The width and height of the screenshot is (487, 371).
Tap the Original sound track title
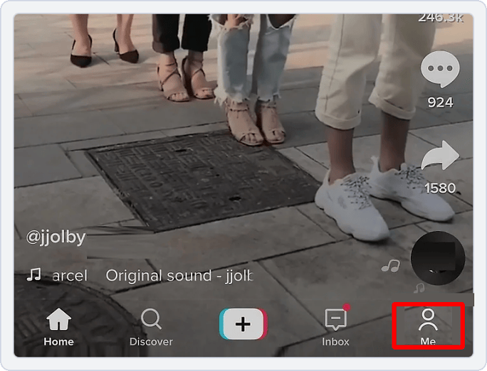pos(179,276)
